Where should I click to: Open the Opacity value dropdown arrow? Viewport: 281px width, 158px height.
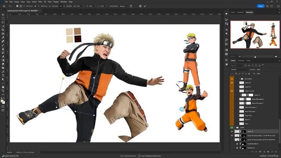pyautogui.click(x=262, y=69)
